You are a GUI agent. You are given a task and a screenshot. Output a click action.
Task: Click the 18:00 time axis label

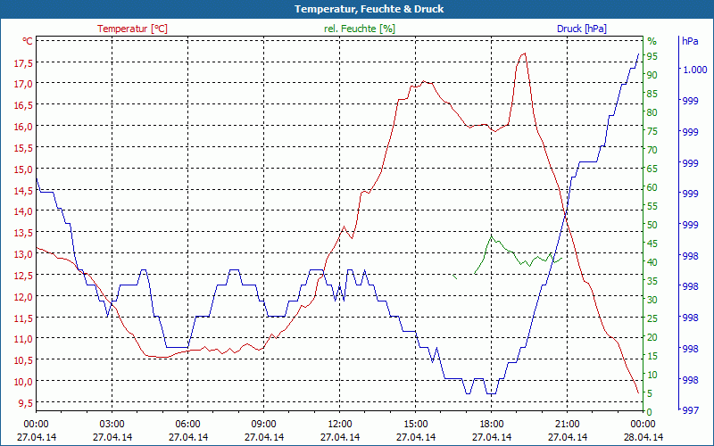490,424
